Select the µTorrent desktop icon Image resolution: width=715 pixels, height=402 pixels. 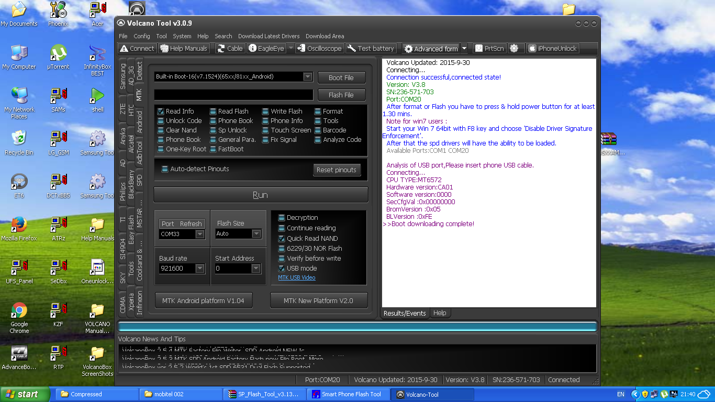[x=59, y=57]
